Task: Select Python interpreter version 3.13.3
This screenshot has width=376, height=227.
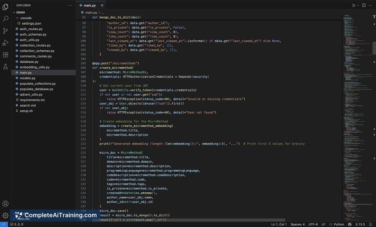Action: click(360, 224)
